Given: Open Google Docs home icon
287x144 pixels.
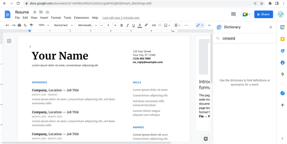Looking at the screenshot, I should (x=7, y=14).
